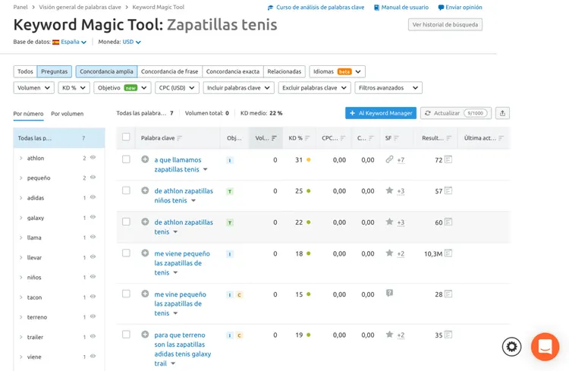Click the link SERP feature icon in first row
Viewport: 569px width, 371px height.
[x=389, y=159]
